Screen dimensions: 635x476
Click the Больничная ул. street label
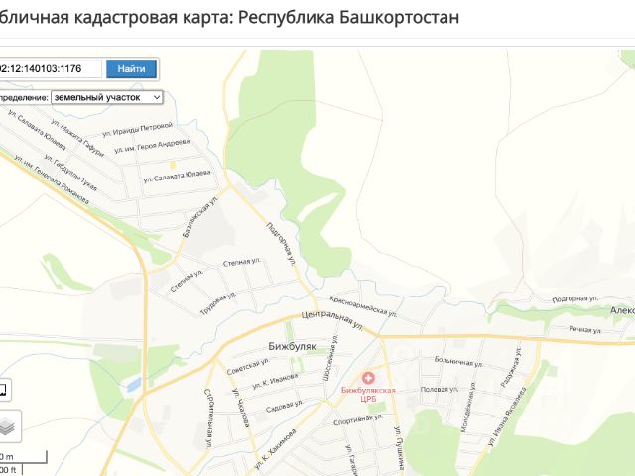point(458,361)
